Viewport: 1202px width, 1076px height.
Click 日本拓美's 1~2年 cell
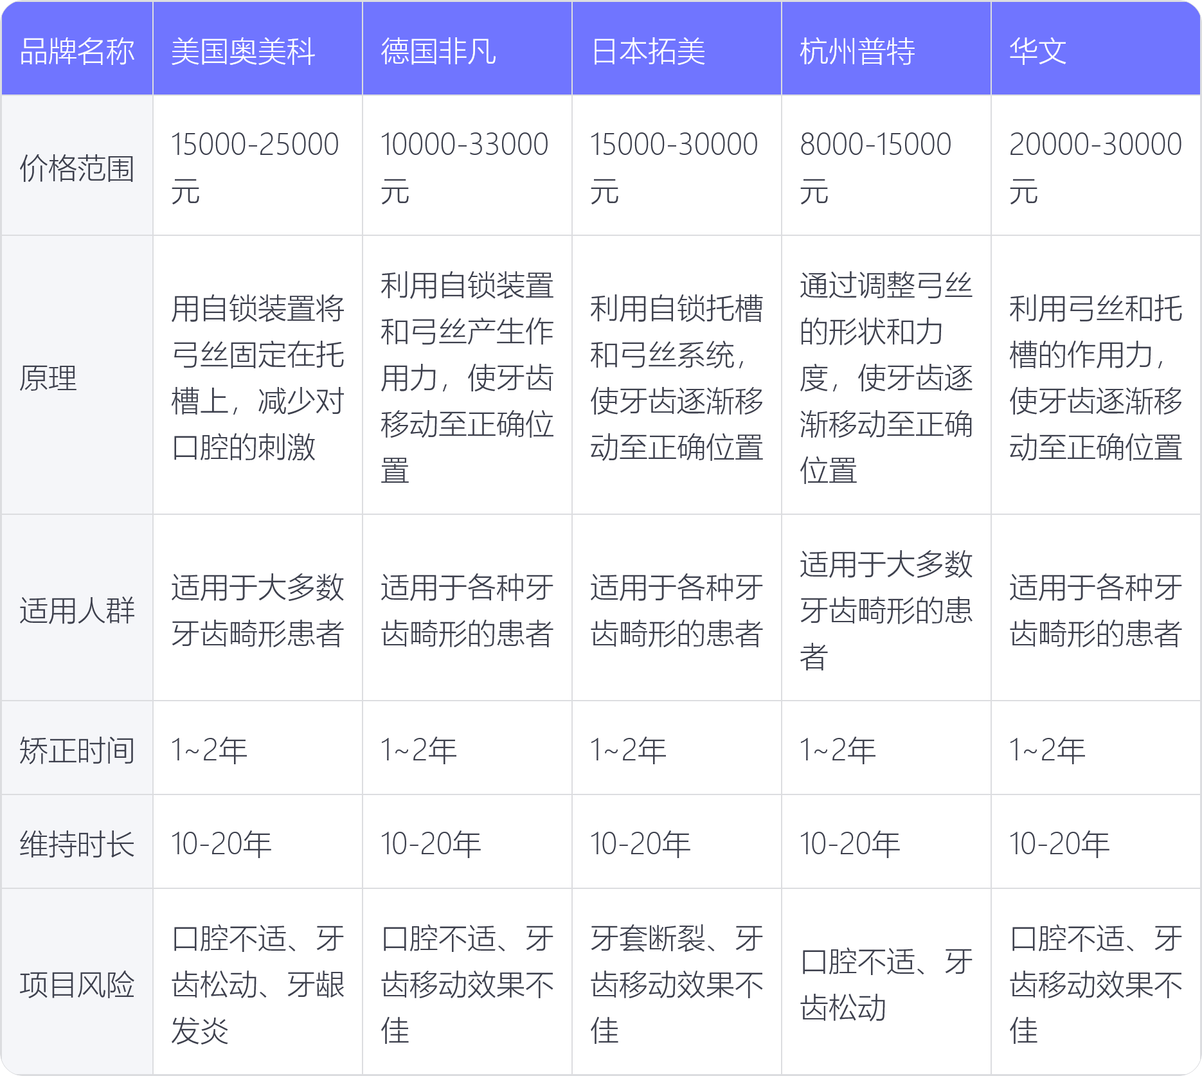coord(677,748)
